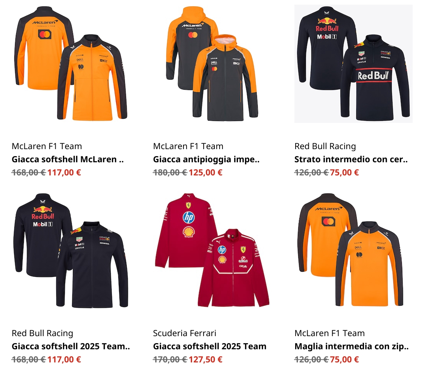
Task: Click the 127,50 € Ferrari jacket price
Action: (x=206, y=359)
